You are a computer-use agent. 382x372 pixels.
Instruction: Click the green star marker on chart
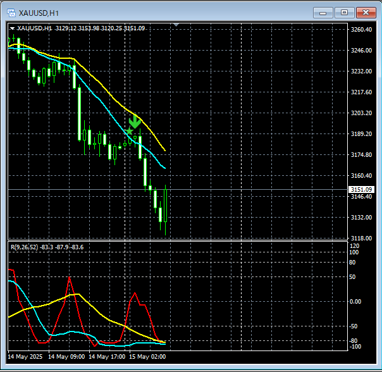pyautogui.click(x=130, y=131)
